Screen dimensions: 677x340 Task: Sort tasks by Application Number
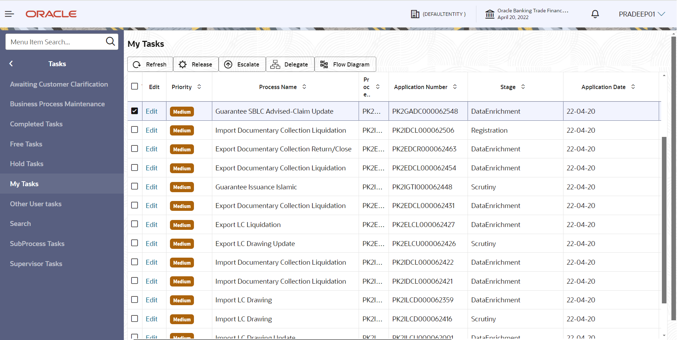[455, 87]
